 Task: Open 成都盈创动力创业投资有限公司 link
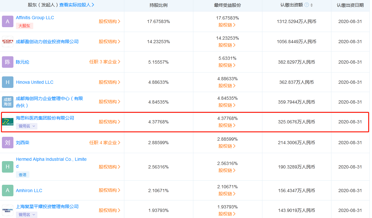(47, 42)
